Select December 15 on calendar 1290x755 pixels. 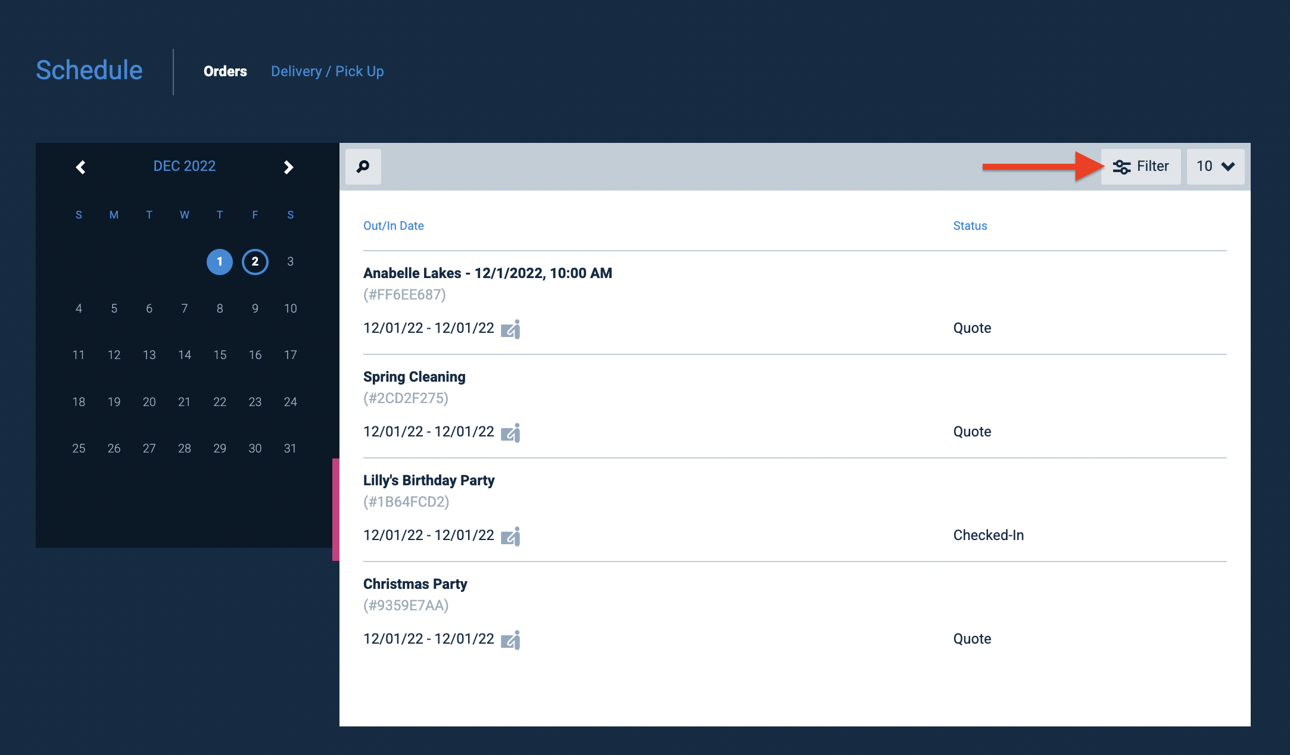pos(220,355)
